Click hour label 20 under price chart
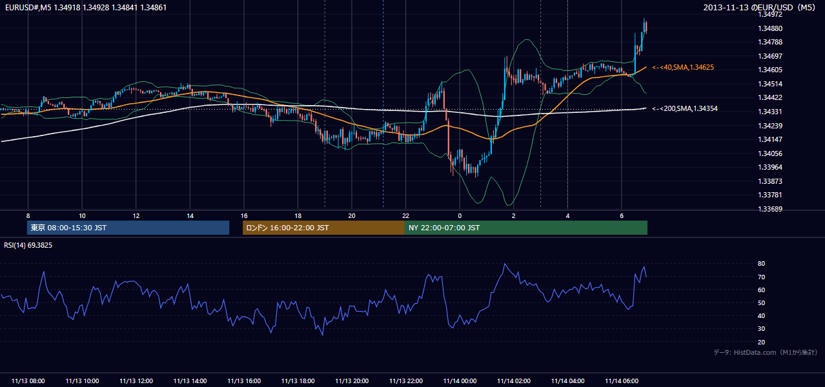 click(x=352, y=215)
